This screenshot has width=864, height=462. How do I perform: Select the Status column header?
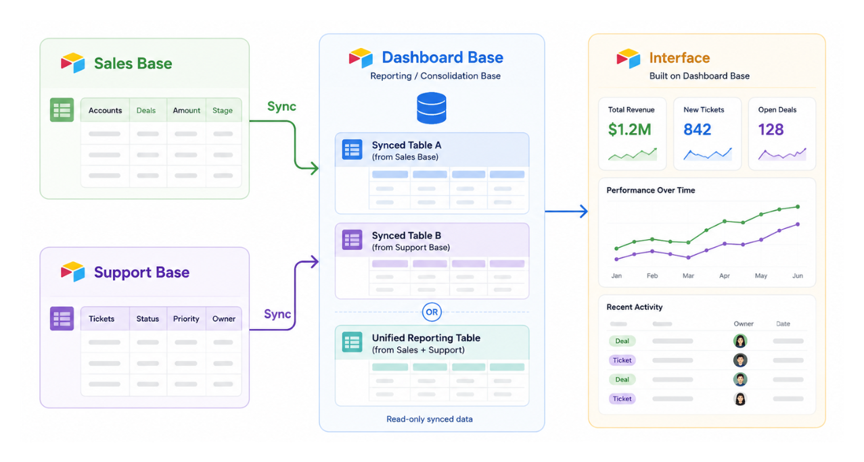[x=147, y=319]
